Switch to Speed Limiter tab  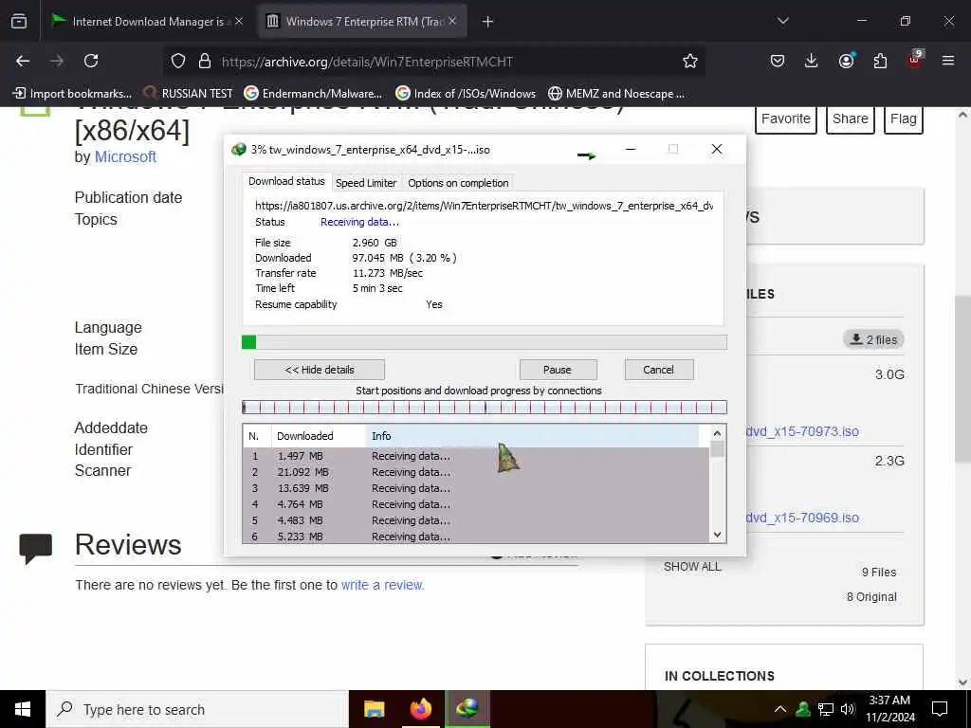coord(366,183)
